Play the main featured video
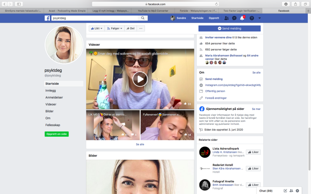Image resolution: width=311 pixels, height=194 pixels. (x=140, y=79)
